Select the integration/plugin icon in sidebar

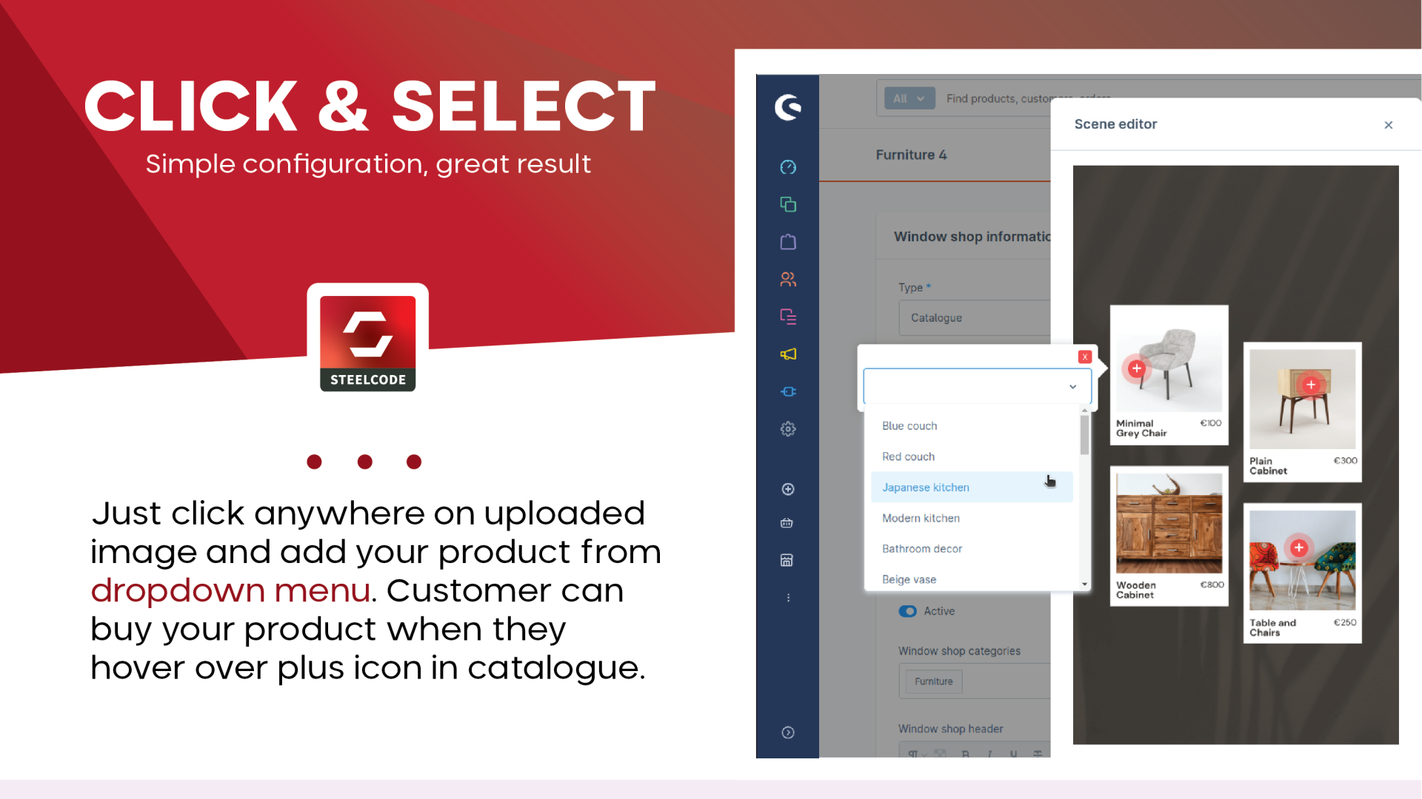point(788,391)
